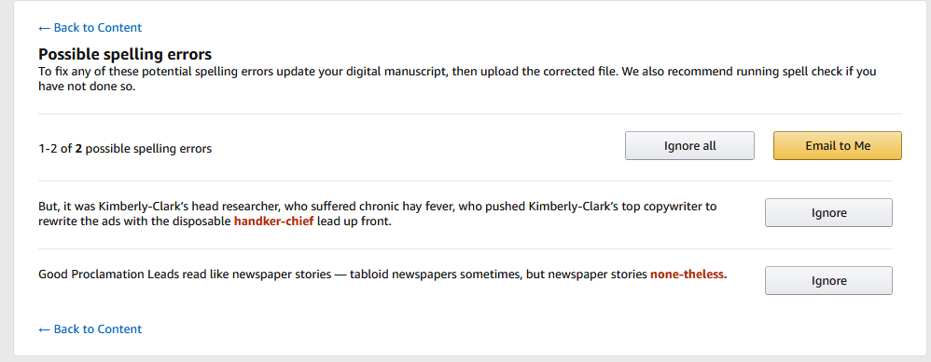Image resolution: width=931 pixels, height=362 pixels.
Task: Click the Kimberly-Clark's head researcher sentence
Action: coord(378,214)
